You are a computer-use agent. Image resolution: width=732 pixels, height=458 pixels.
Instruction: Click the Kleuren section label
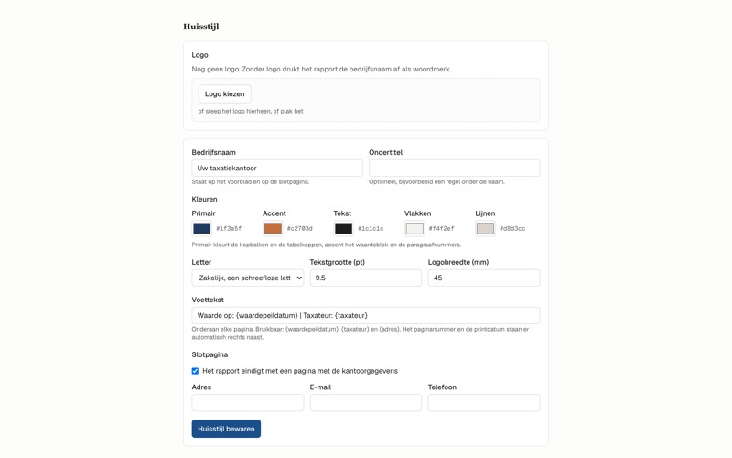(204, 199)
